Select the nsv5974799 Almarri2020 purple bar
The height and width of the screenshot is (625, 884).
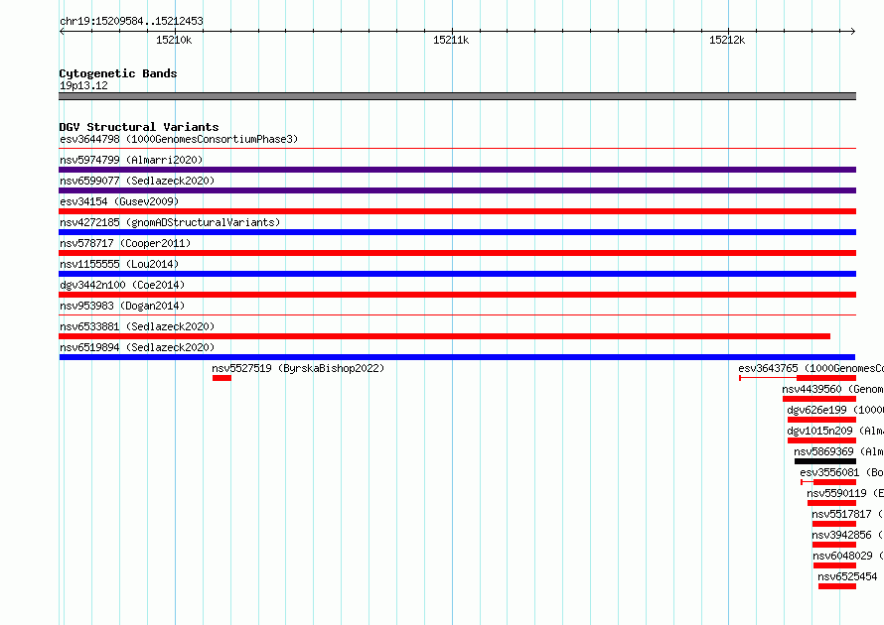click(457, 170)
